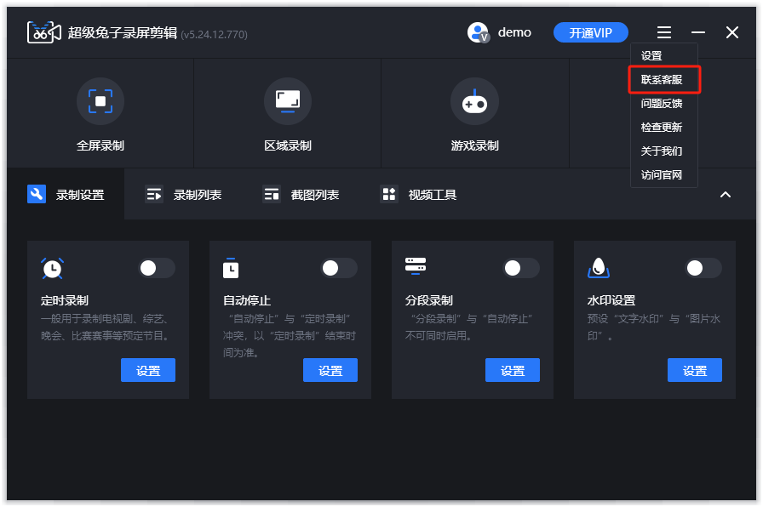Viewport: 763px width, 507px height.
Task: Click 检查更新 in the menu
Action: click(663, 127)
